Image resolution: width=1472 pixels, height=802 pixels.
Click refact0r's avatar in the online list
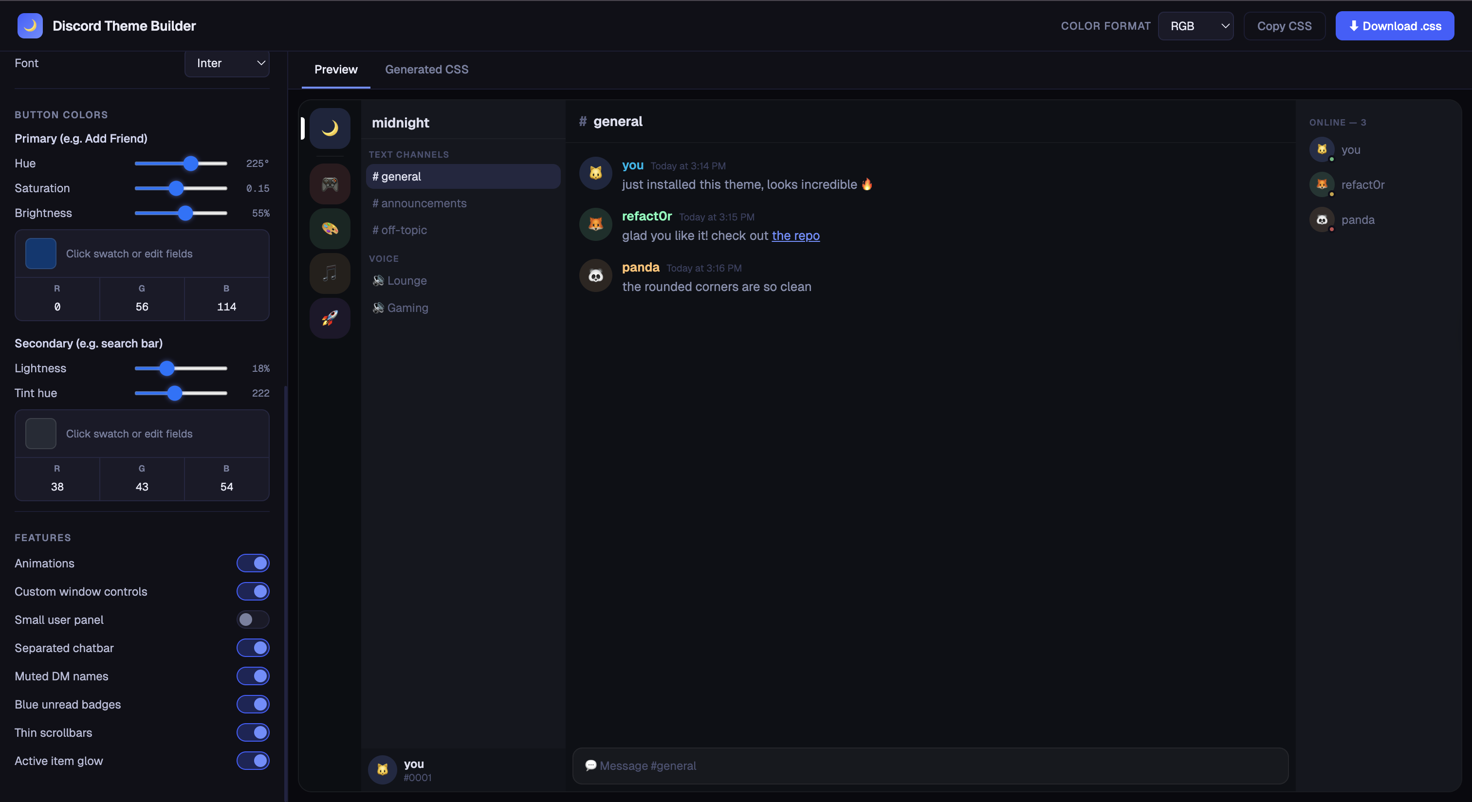pos(1322,184)
